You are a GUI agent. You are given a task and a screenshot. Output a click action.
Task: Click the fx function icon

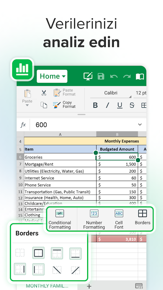[23, 125]
